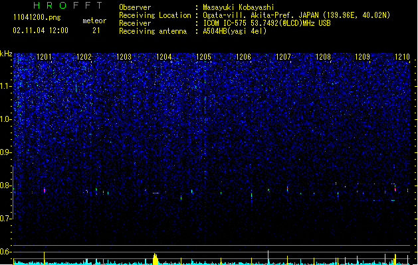
Task: Click the Receiving antenna label
Action: pyautogui.click(x=153, y=31)
